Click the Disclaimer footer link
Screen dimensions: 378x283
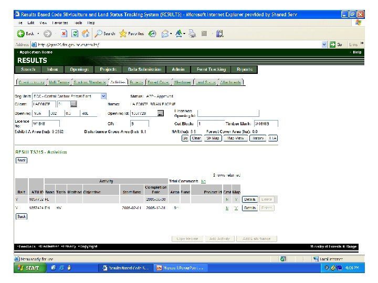(x=49, y=246)
